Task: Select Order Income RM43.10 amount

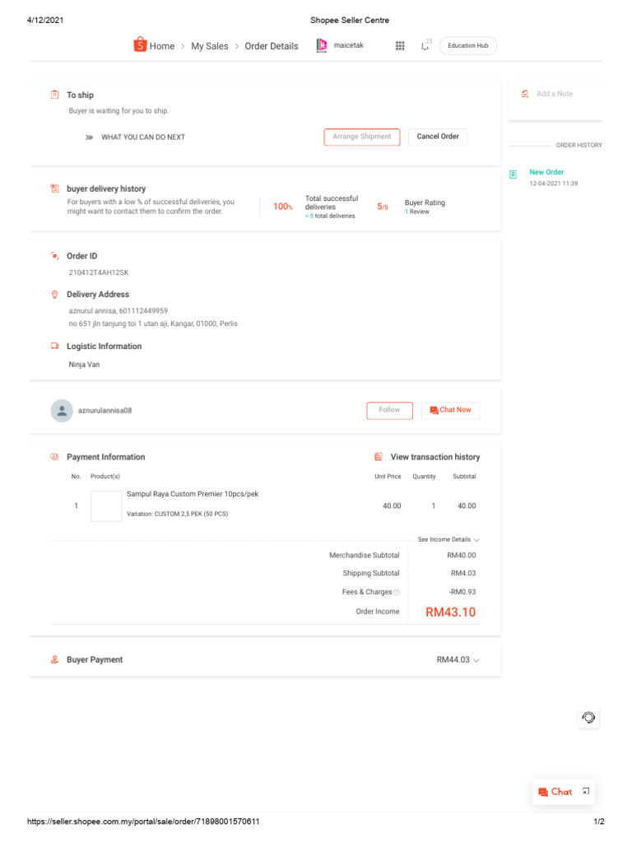Action: pos(450,612)
